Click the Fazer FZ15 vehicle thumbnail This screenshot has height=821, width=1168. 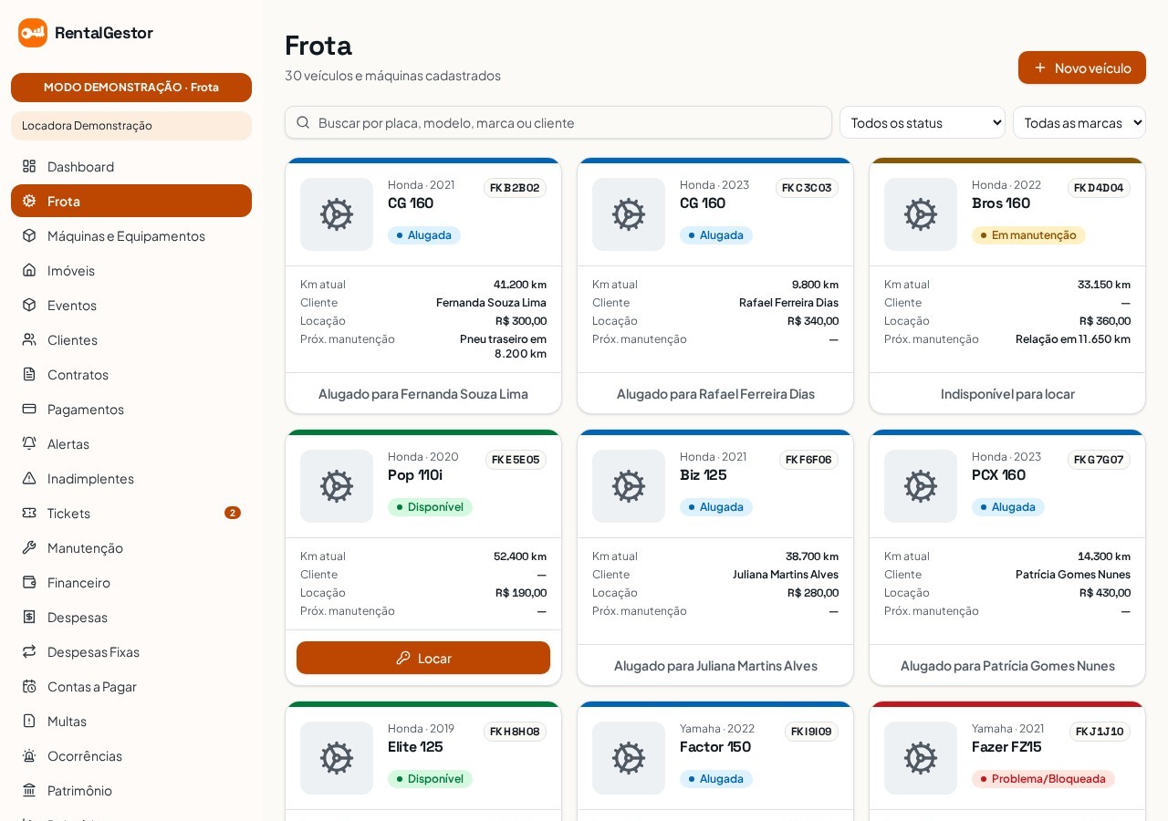(x=921, y=758)
